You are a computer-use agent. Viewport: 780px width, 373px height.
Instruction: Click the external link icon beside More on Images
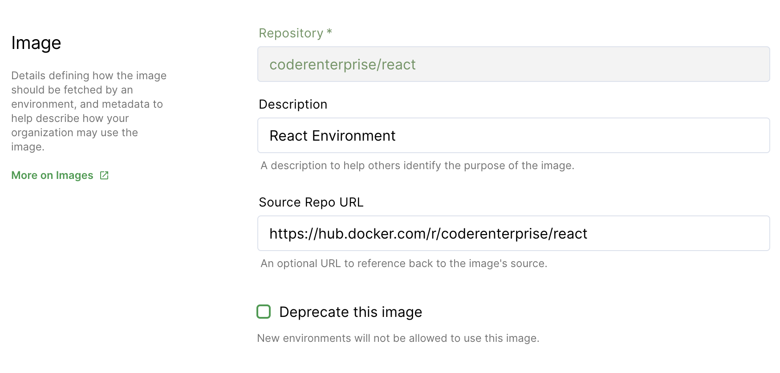pos(104,175)
